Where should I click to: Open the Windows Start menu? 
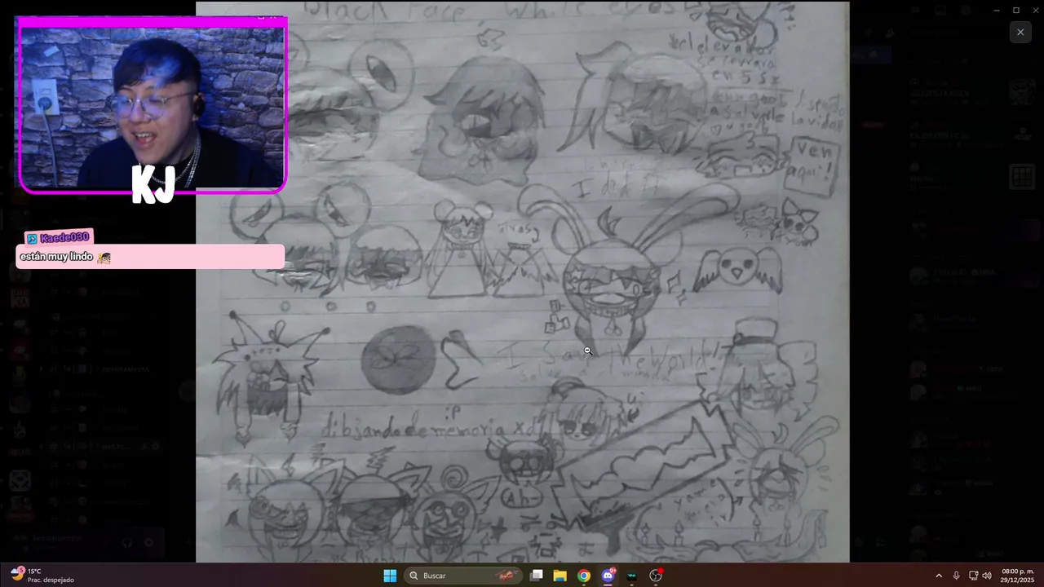[x=390, y=576]
